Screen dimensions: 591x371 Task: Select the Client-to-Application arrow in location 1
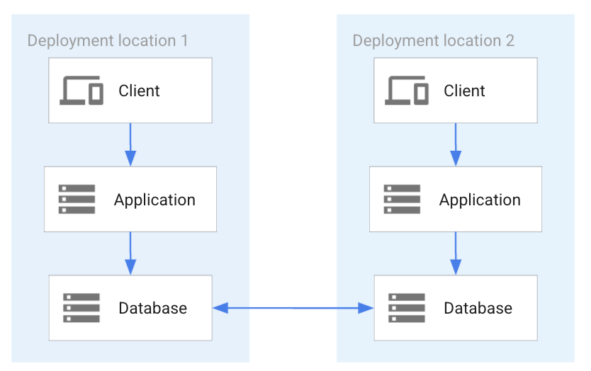coord(130,144)
